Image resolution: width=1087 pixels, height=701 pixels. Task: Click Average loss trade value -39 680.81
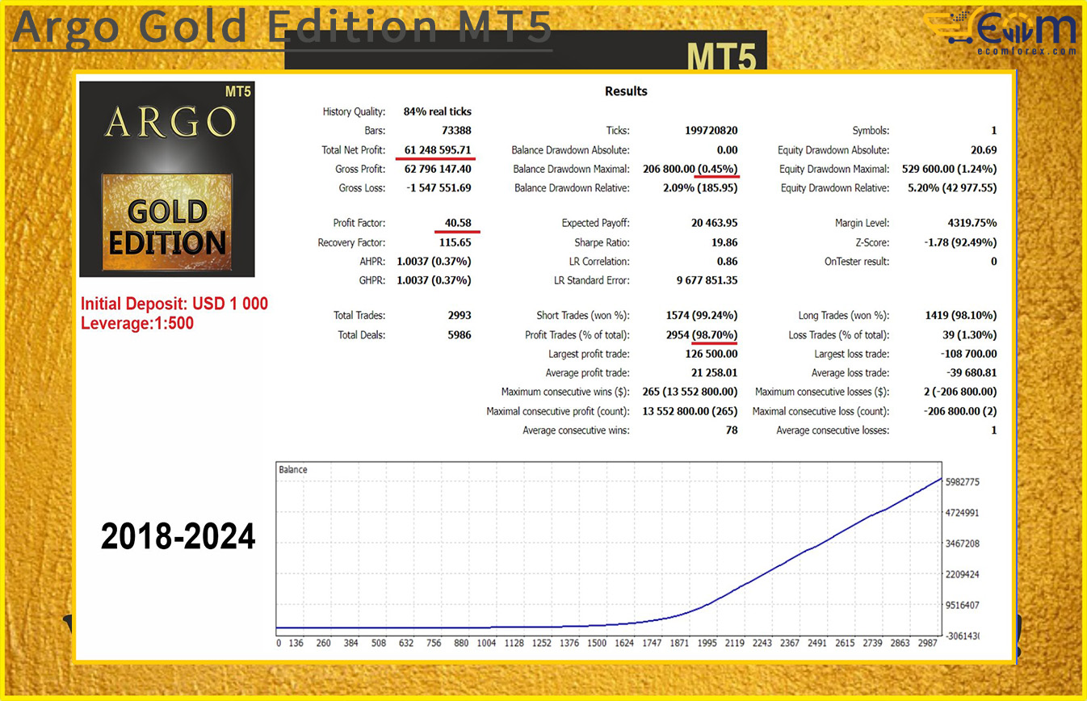[x=972, y=373]
